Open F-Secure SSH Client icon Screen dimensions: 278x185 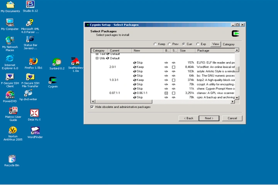[10, 81]
